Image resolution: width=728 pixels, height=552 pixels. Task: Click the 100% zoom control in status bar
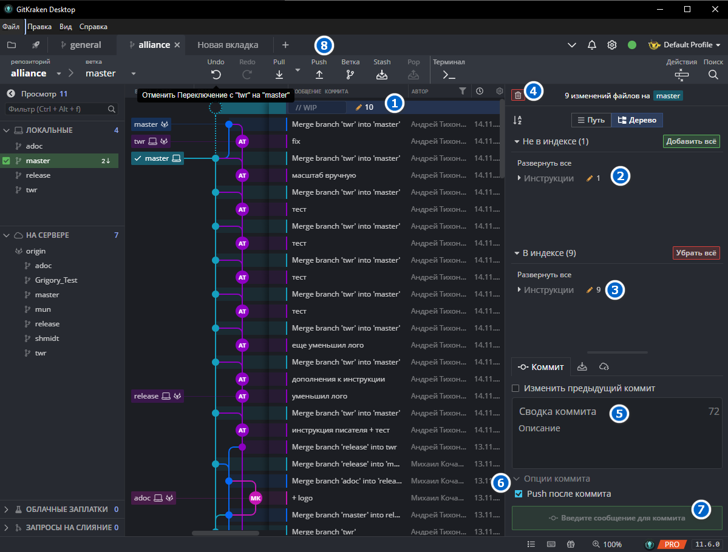tap(607, 544)
